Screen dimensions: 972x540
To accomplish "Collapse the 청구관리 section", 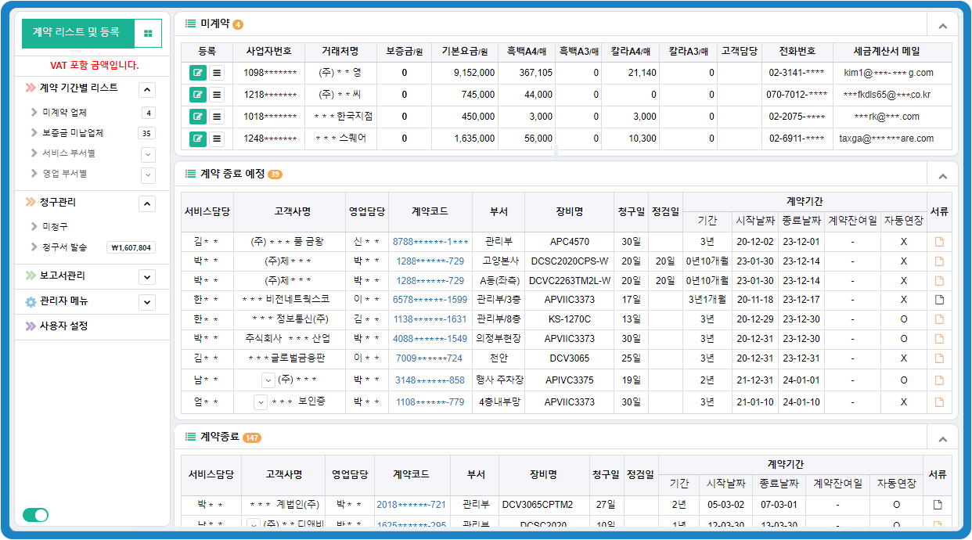I will coord(146,203).
